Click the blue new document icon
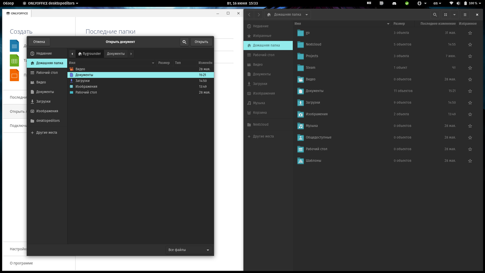Viewport: 485px width, 273px height. point(14,46)
